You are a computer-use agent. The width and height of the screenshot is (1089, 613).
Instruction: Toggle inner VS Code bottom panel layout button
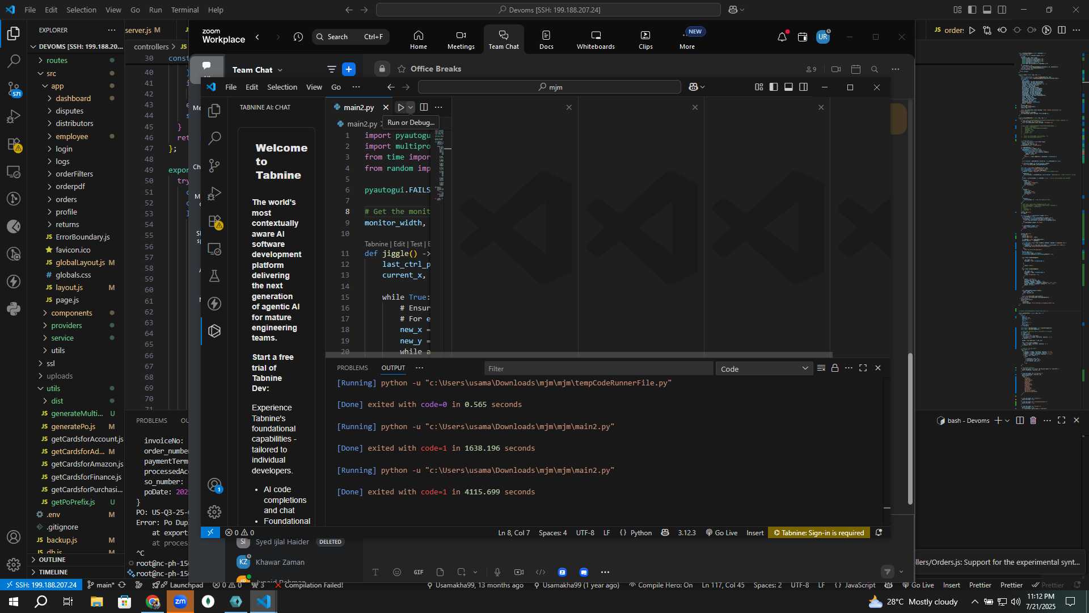[788, 87]
